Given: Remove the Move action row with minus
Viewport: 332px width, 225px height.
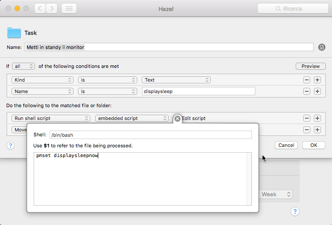Looking at the screenshot, I should [x=307, y=130].
